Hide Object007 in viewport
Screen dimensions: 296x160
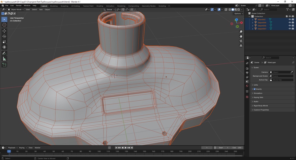tap(290, 29)
